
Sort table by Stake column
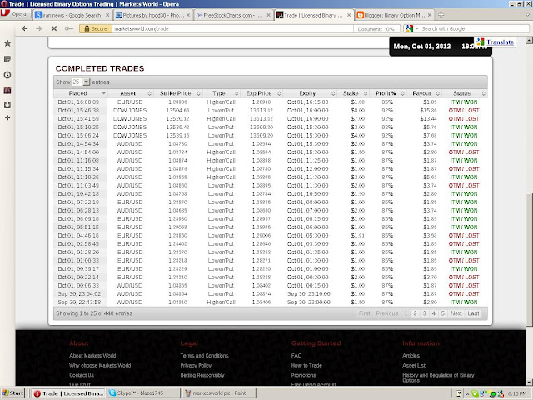[353, 93]
